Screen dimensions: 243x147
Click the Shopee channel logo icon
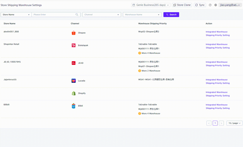74,33
